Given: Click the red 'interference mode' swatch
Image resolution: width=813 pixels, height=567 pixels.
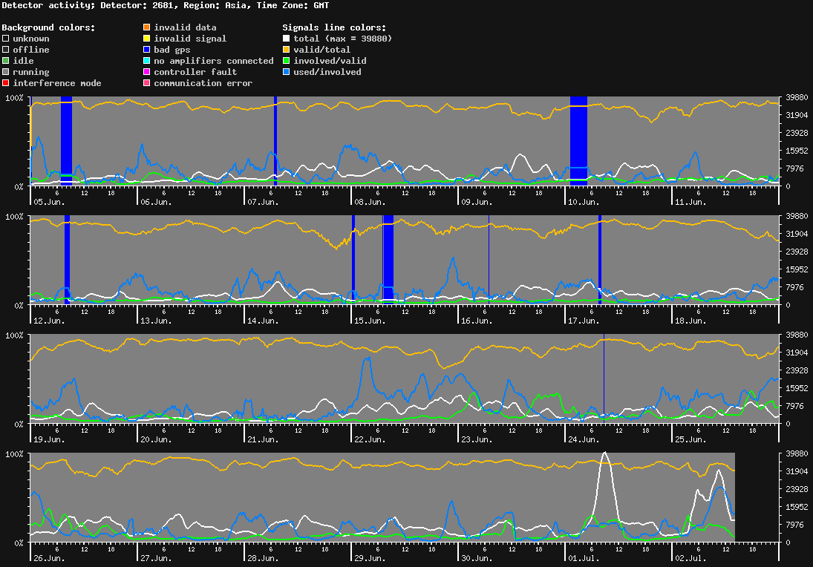Looking at the screenshot, I should point(6,83).
